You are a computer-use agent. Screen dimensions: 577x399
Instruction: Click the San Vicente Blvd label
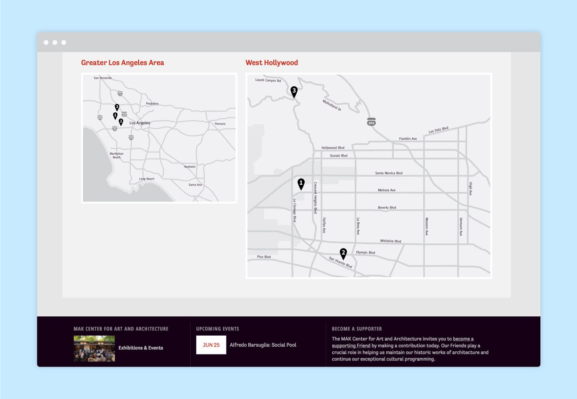[341, 262]
